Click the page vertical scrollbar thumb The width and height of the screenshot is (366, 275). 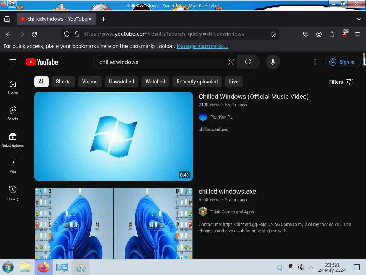[x=364, y=59]
